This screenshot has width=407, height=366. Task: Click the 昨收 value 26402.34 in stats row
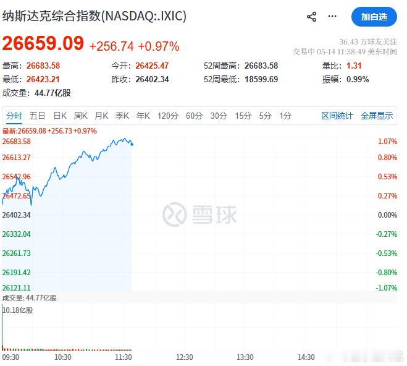(x=152, y=79)
